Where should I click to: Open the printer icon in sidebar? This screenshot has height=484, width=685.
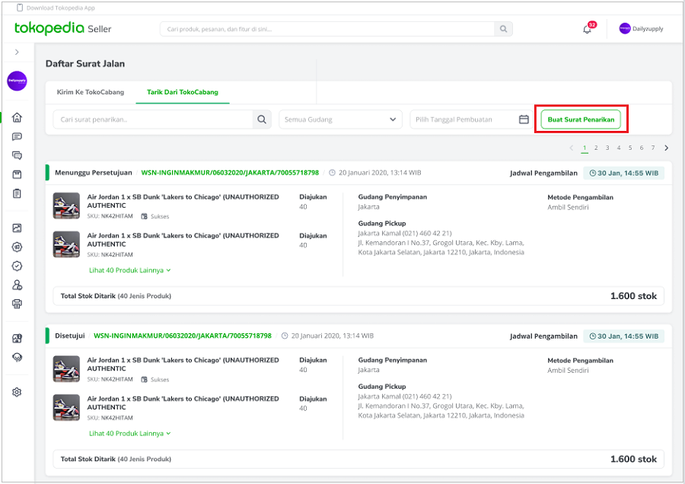point(17,304)
